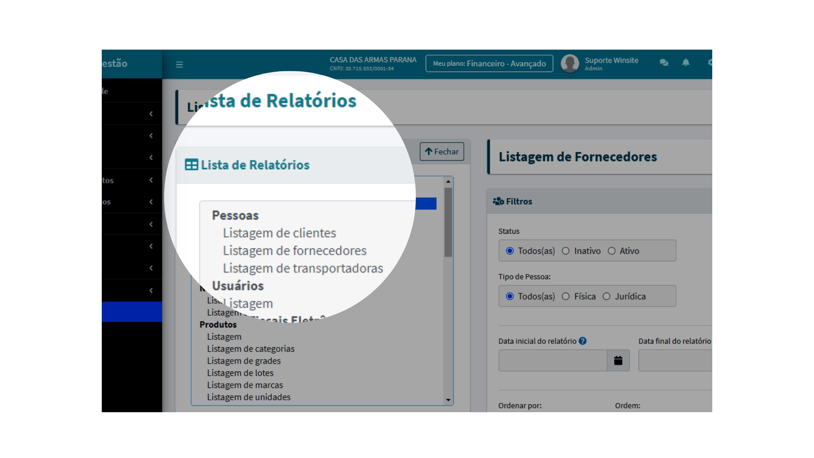Open Listagem de grades report
Image resolution: width=814 pixels, height=458 pixels.
coord(244,361)
